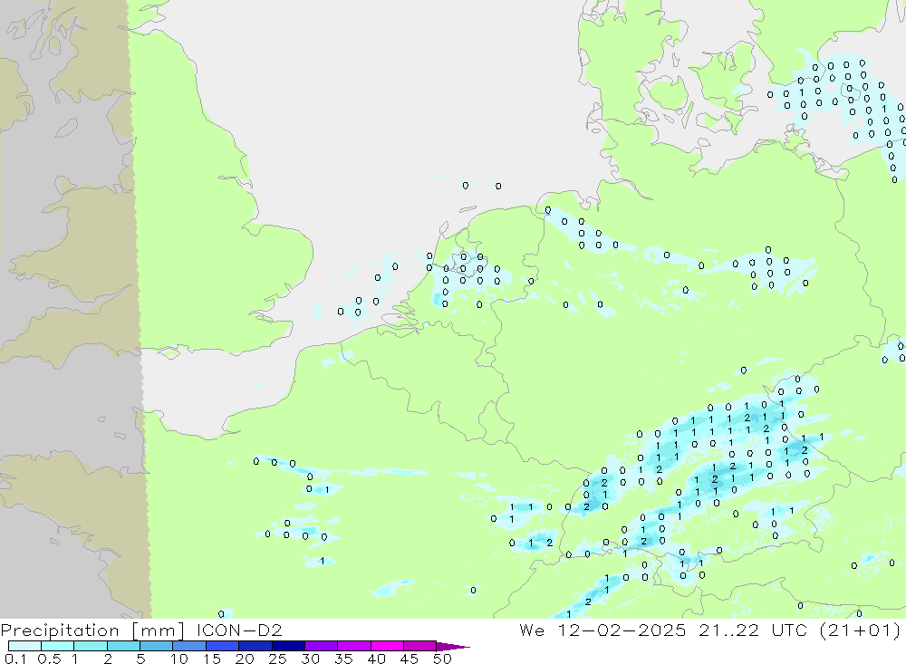Screen dimensions: 906x664
Task: Select the 0.5–1 mm legend swatch
Action: click(x=57, y=646)
